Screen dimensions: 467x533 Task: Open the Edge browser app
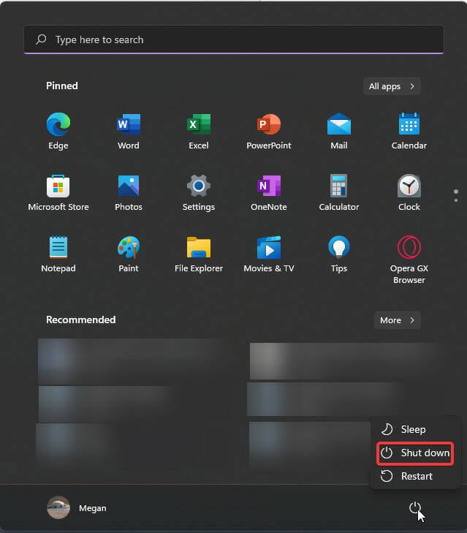click(58, 126)
